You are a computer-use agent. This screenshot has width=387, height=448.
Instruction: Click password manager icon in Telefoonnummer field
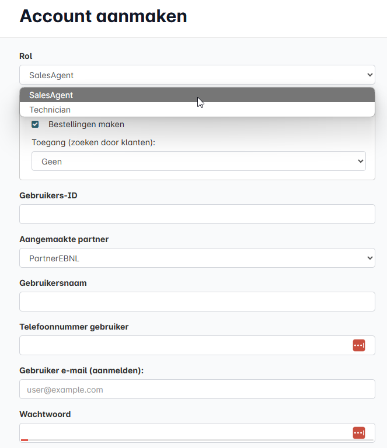[x=358, y=345]
